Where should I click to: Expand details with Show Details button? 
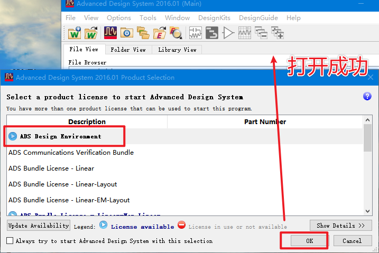click(341, 226)
